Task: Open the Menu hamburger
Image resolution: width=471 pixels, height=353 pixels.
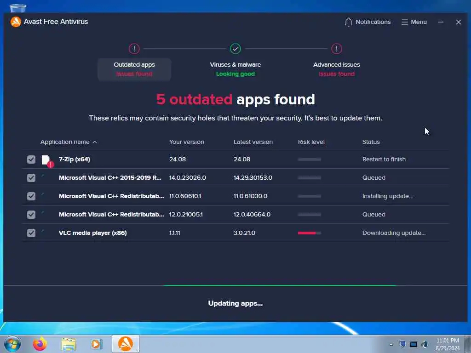Action: [x=414, y=22]
